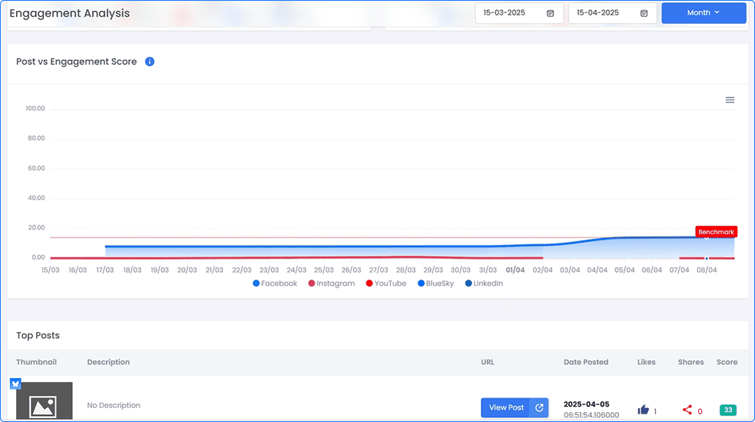Click the calendar icon in end date field
The image size is (755, 422).
[x=644, y=13]
